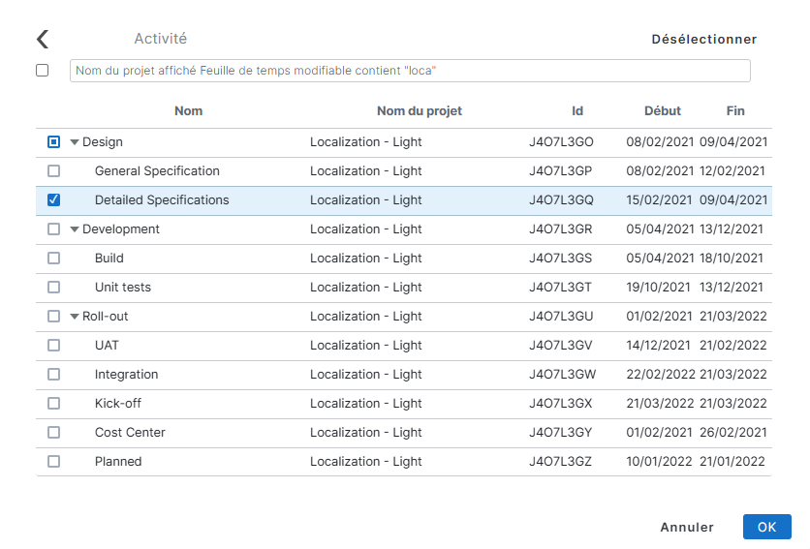Image resolution: width=810 pixels, height=549 pixels.
Task: Check the General Specification checkbox
Action: tap(53, 171)
